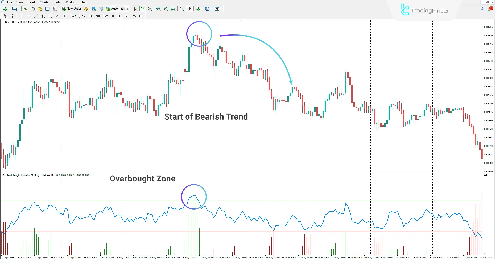Select the Trendline drawing tool
495x259 pixels.
(36, 16)
